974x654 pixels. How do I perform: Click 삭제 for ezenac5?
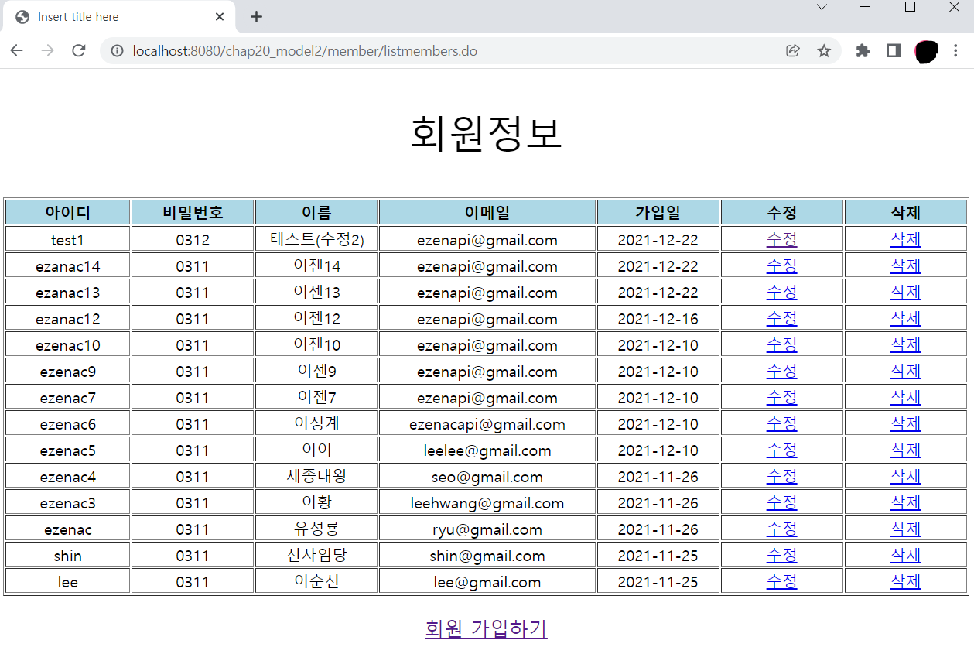(906, 450)
